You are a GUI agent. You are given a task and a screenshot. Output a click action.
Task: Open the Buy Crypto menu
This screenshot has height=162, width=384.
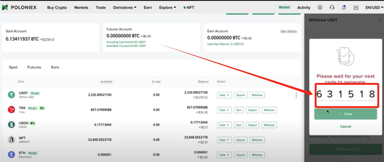click(x=57, y=8)
